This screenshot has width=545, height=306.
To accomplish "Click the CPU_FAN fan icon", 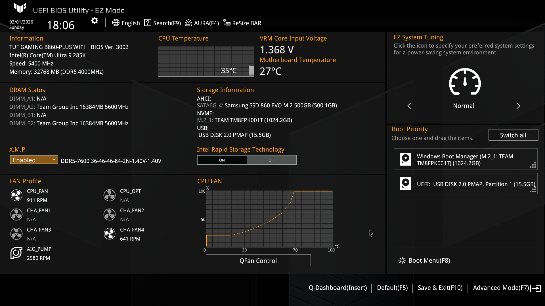I will [16, 195].
